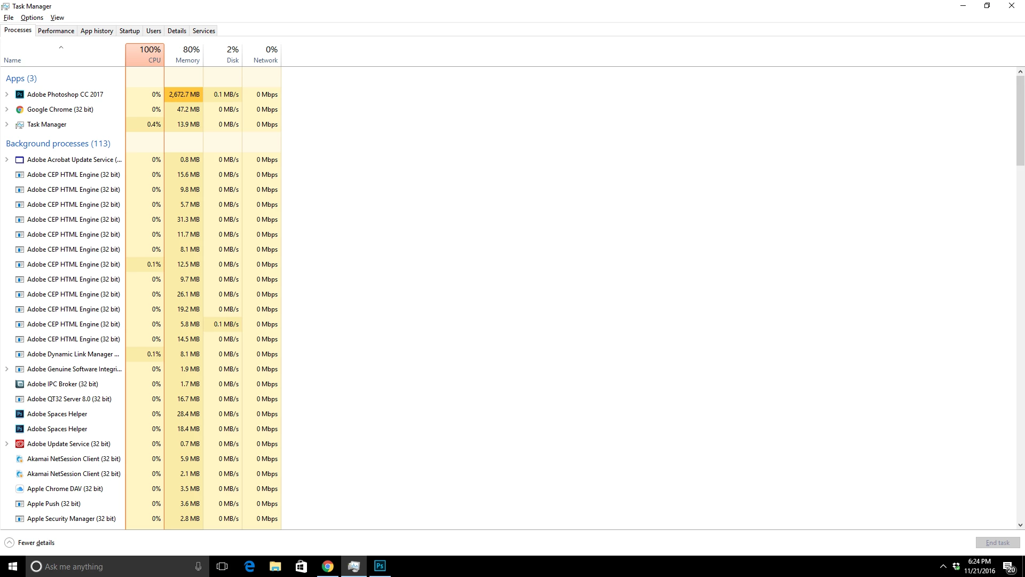Open the Options menu
The width and height of the screenshot is (1025, 577).
click(32, 18)
